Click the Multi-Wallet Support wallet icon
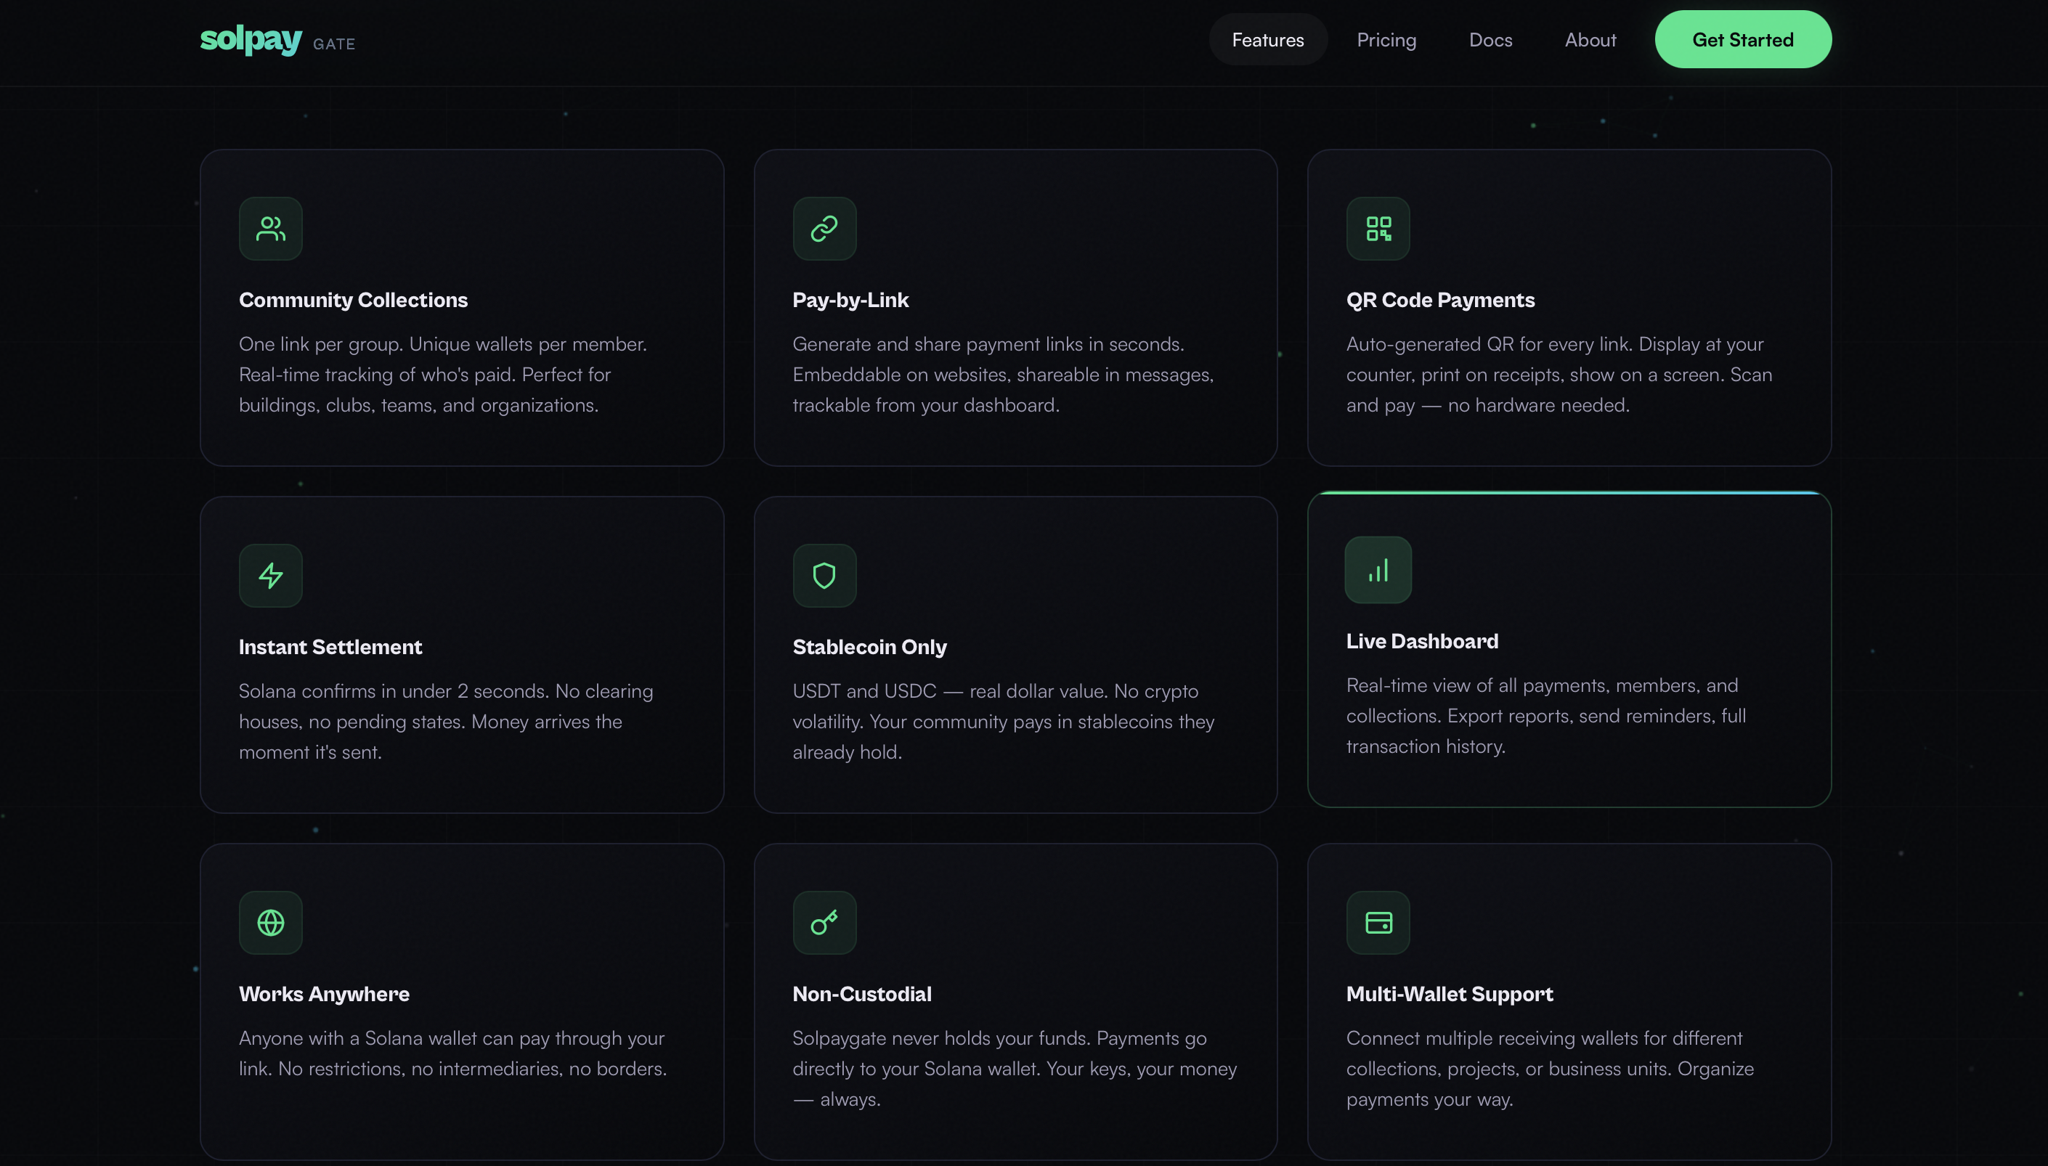Image resolution: width=2048 pixels, height=1166 pixels. pyautogui.click(x=1378, y=923)
